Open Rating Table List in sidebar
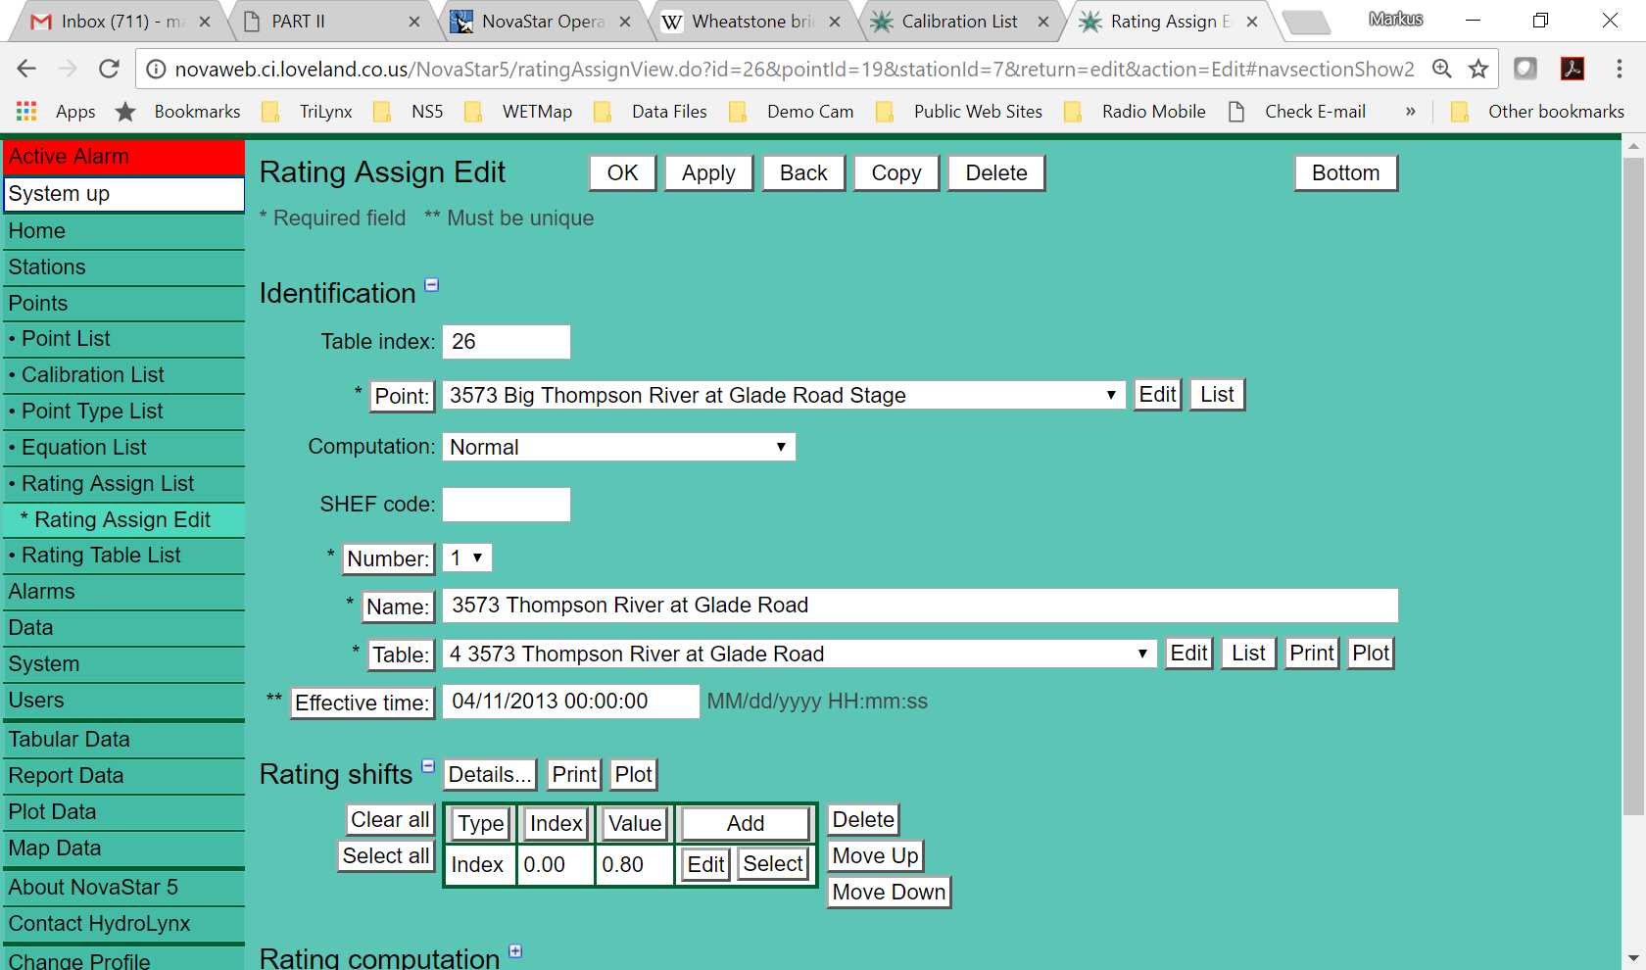The width and height of the screenshot is (1646, 970). [x=101, y=556]
